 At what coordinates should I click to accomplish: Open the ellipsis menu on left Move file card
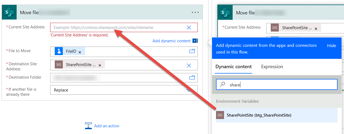click(x=195, y=12)
